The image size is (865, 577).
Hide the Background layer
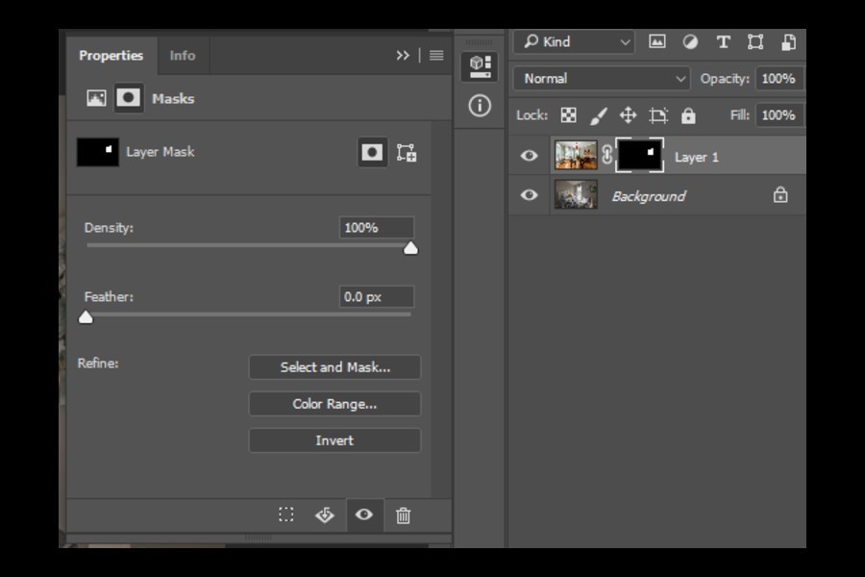(528, 195)
